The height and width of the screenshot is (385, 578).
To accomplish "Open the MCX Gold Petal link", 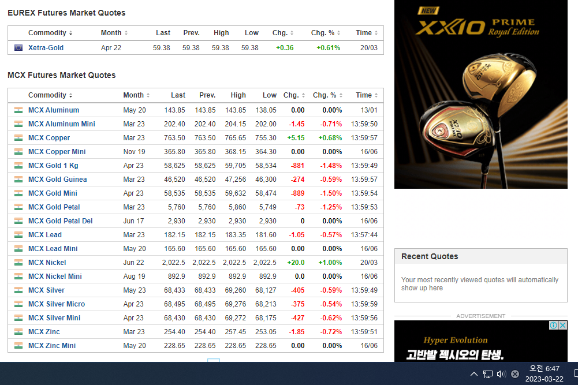I will point(54,207).
